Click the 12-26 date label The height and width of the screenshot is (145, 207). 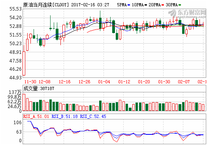[85, 82]
